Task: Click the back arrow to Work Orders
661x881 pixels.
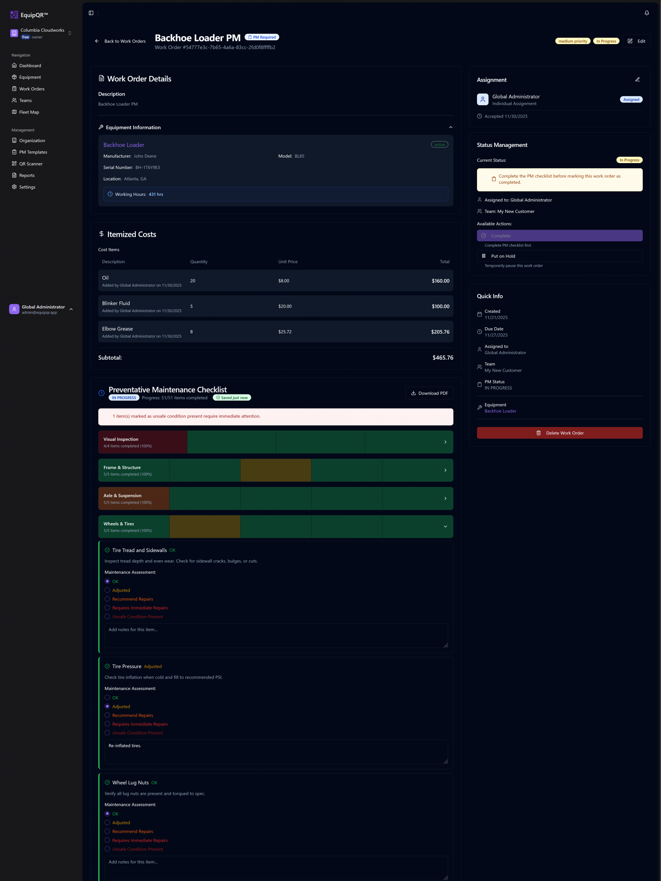Action: 97,41
